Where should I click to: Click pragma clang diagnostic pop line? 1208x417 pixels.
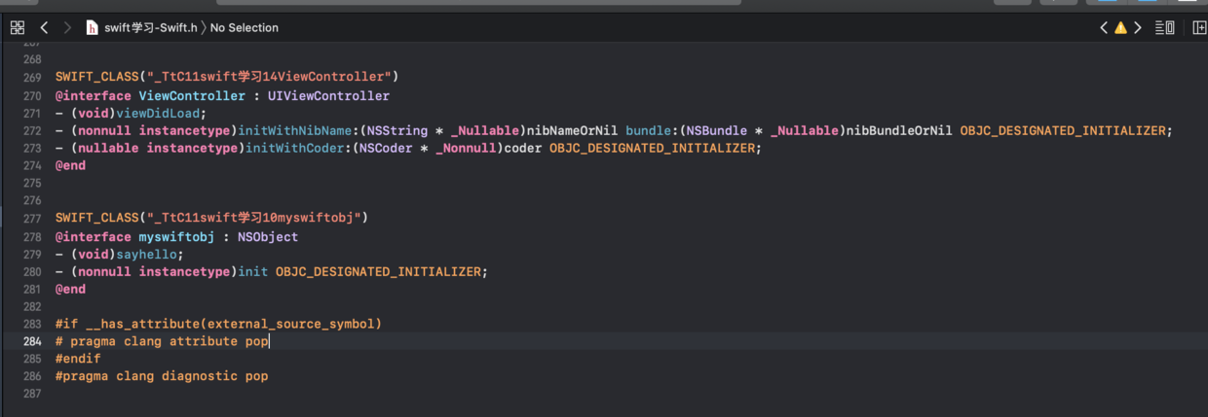point(162,376)
